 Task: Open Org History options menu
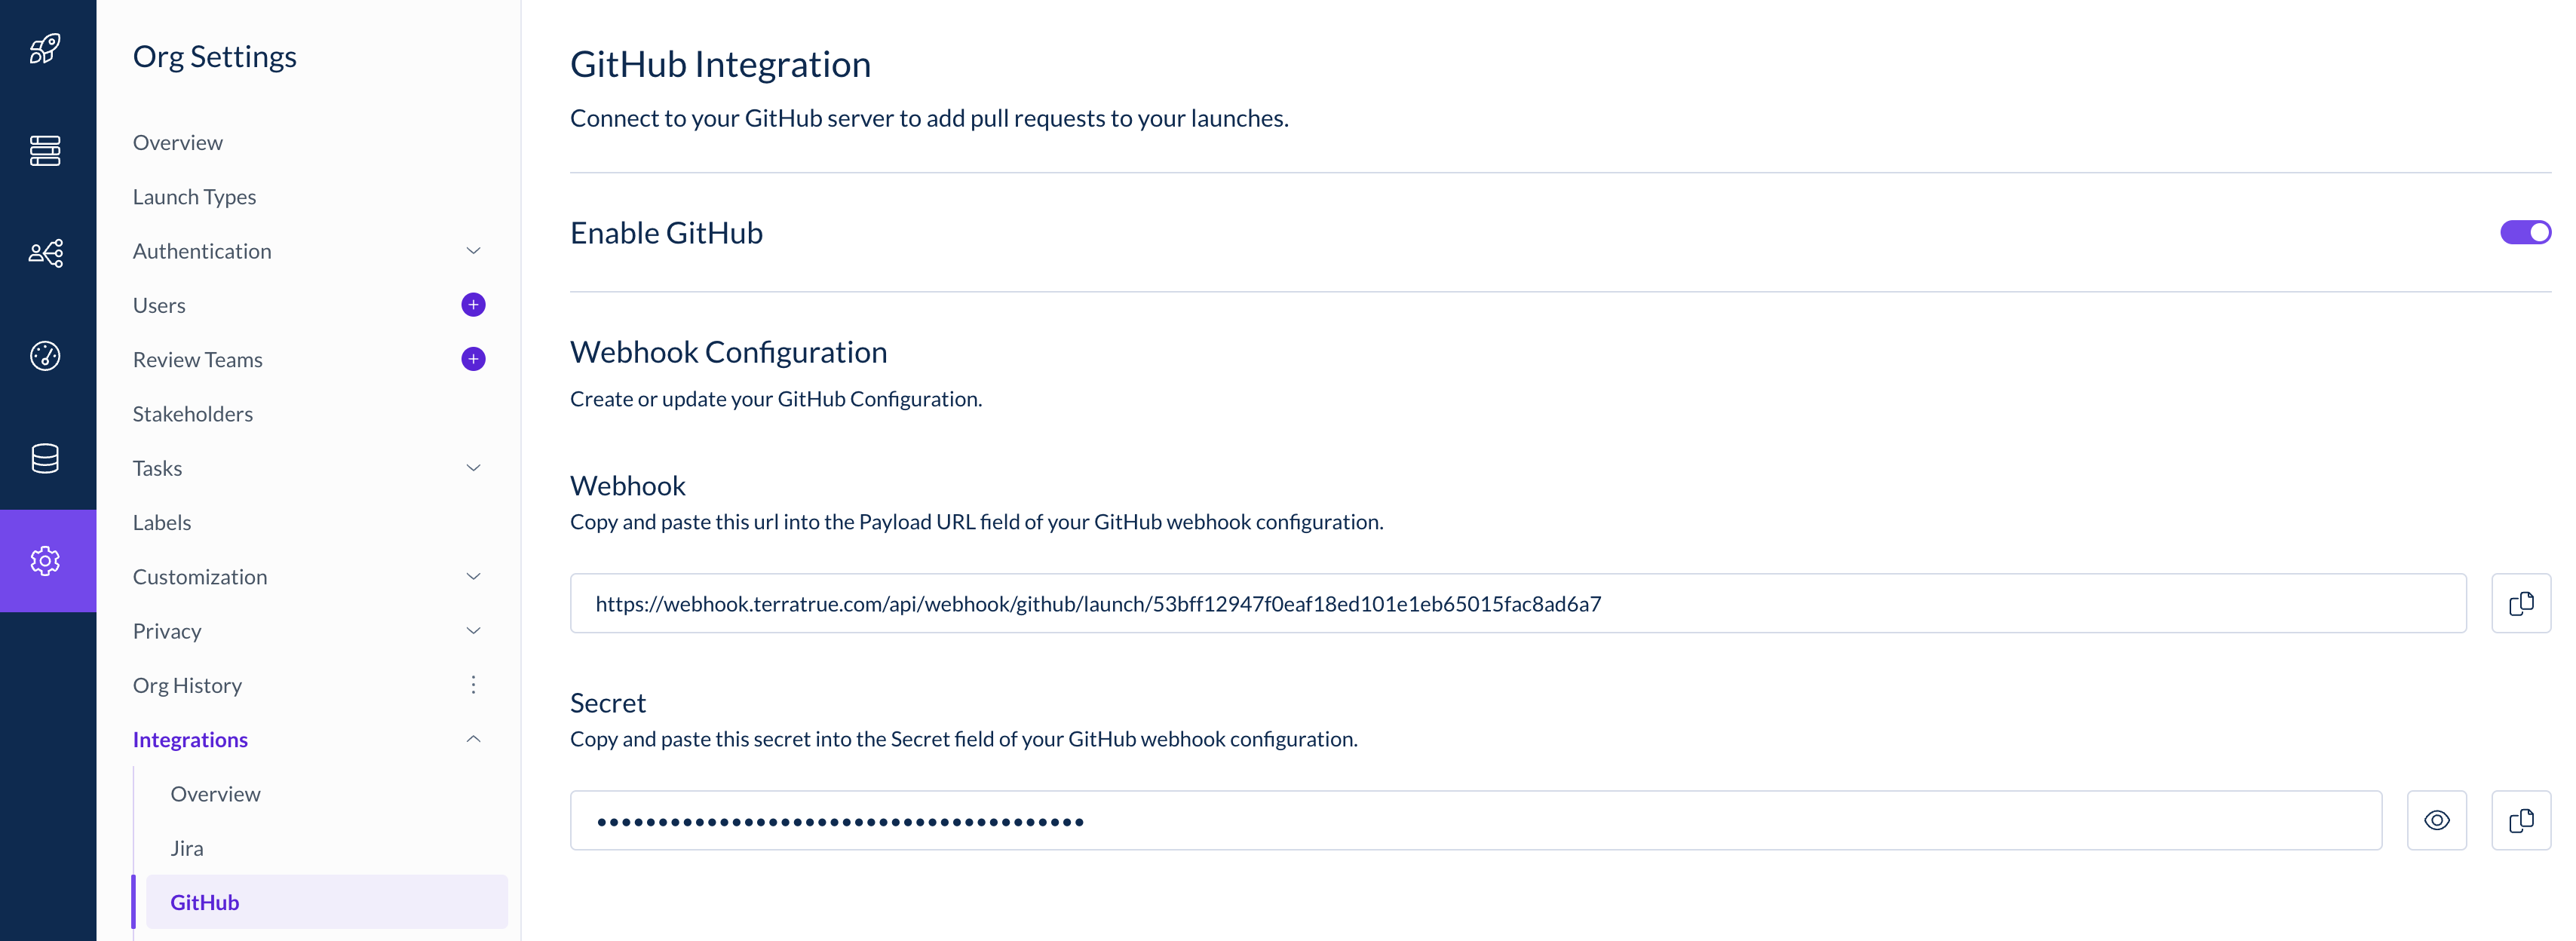coord(473,685)
